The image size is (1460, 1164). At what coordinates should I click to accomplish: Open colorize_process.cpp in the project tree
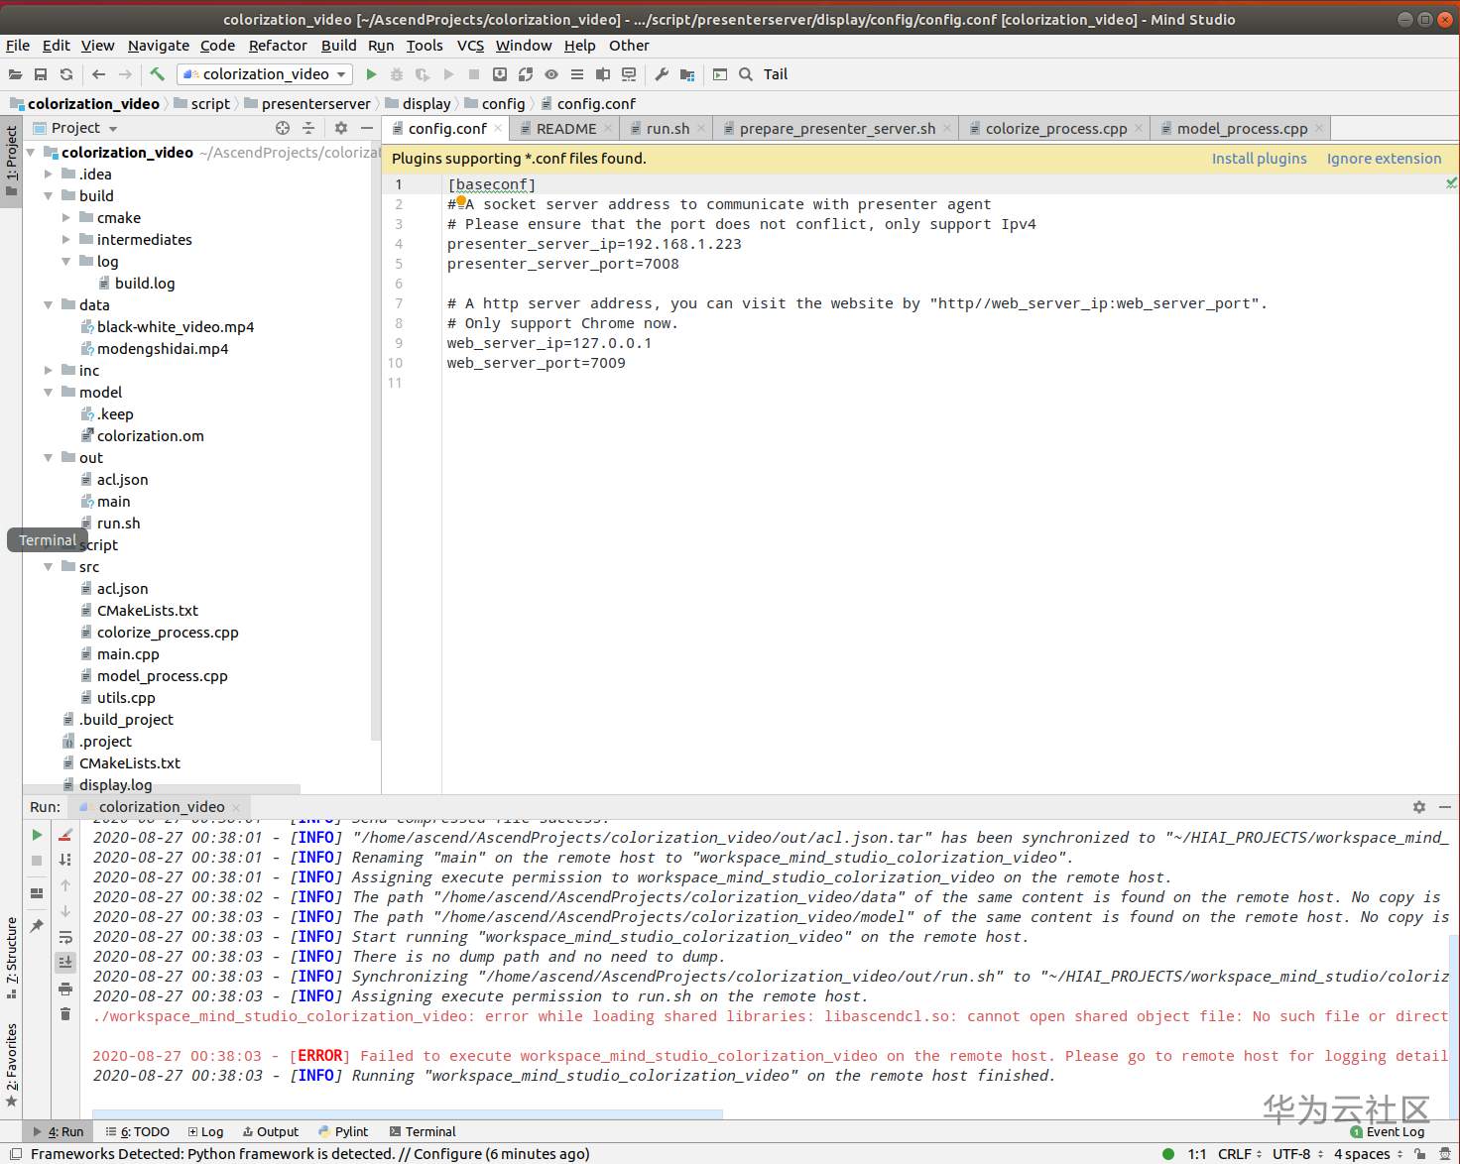(168, 633)
